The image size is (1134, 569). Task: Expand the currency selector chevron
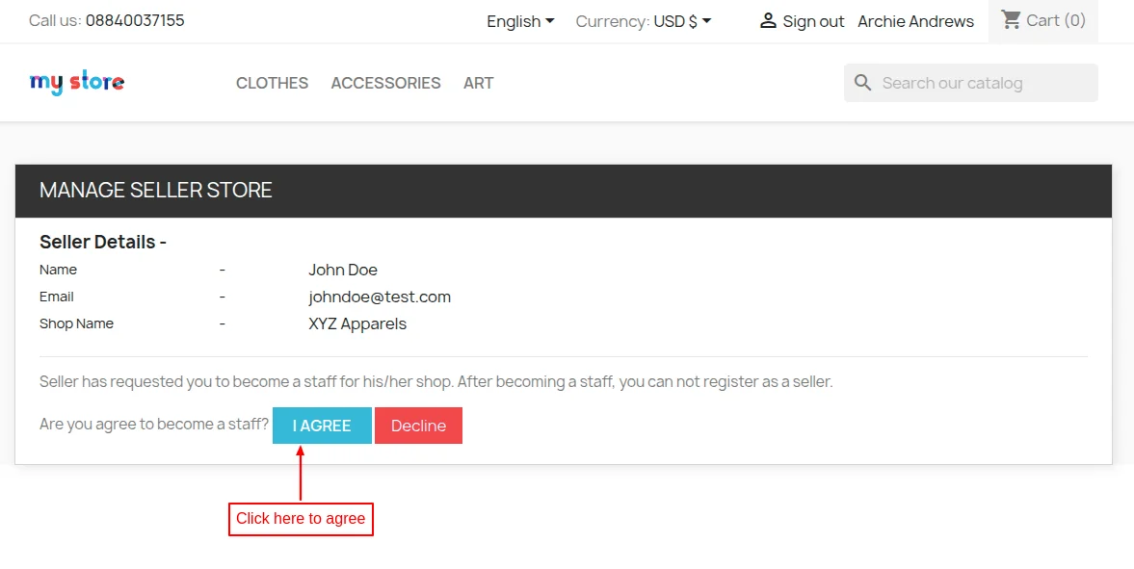click(704, 20)
